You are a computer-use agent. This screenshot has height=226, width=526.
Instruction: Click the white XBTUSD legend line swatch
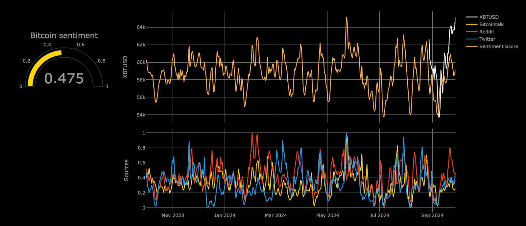click(471, 17)
